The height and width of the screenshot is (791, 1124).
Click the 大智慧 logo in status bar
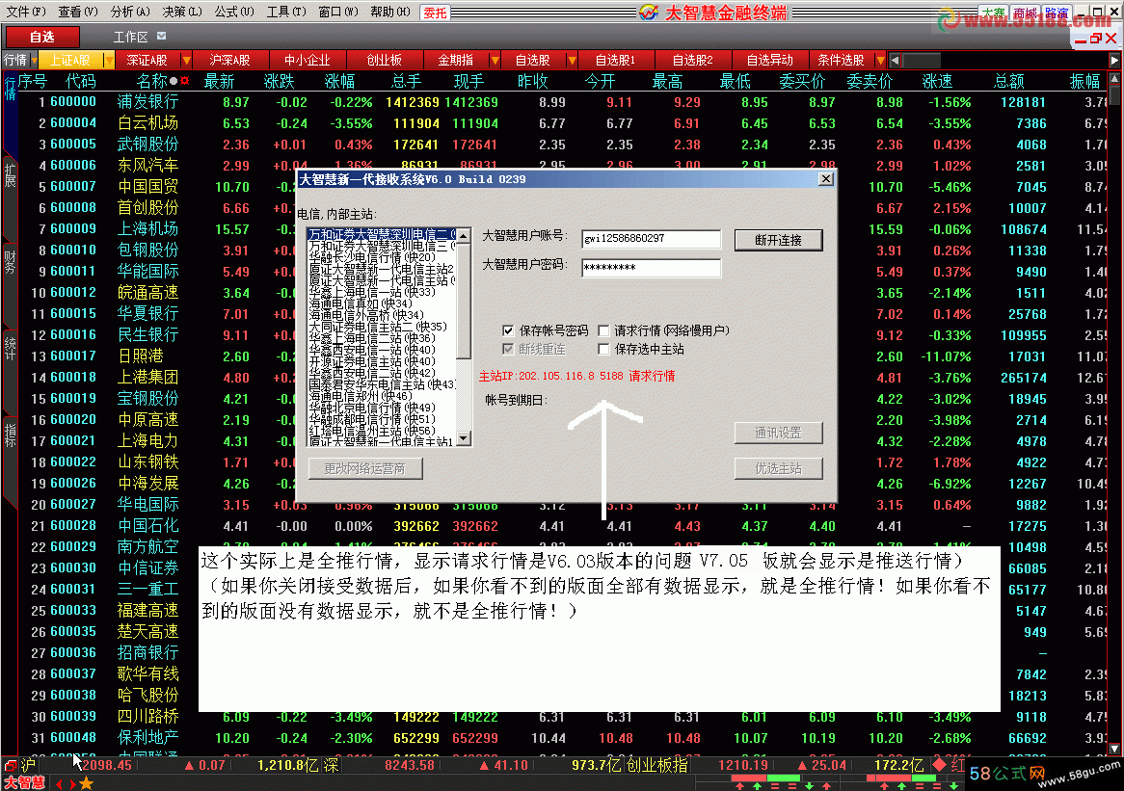pyautogui.click(x=24, y=782)
